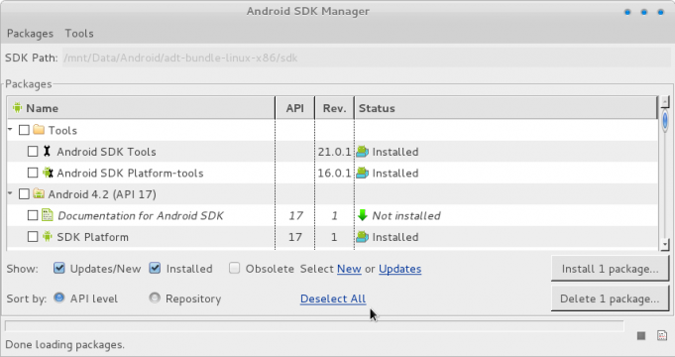Select the SDK Platform row text
The height and width of the screenshot is (357, 675).
tap(92, 237)
